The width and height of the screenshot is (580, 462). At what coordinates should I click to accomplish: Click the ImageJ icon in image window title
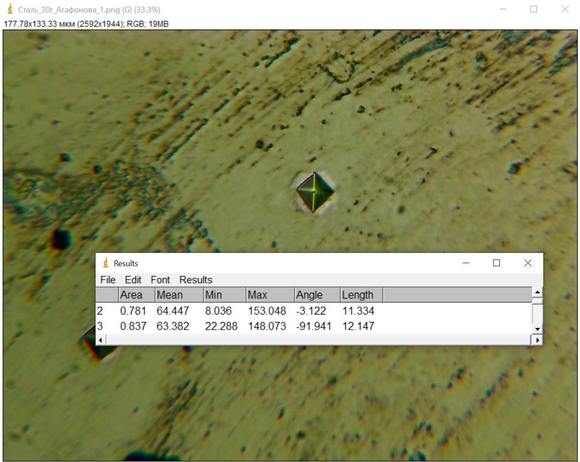[10, 9]
